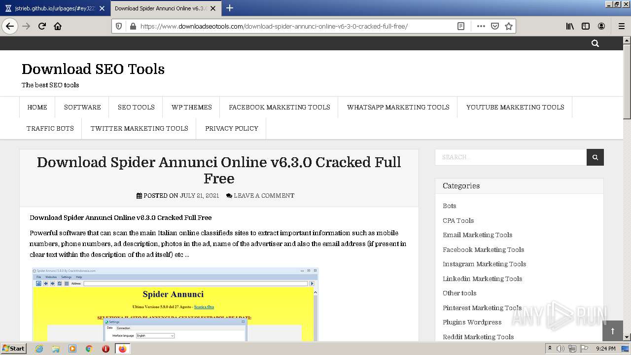The width and height of the screenshot is (631, 355).
Task: Show sidebars icon in toolbar
Action: click(x=586, y=26)
